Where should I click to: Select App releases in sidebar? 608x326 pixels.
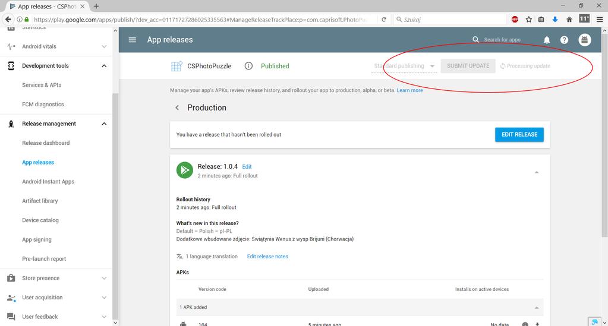coord(38,163)
